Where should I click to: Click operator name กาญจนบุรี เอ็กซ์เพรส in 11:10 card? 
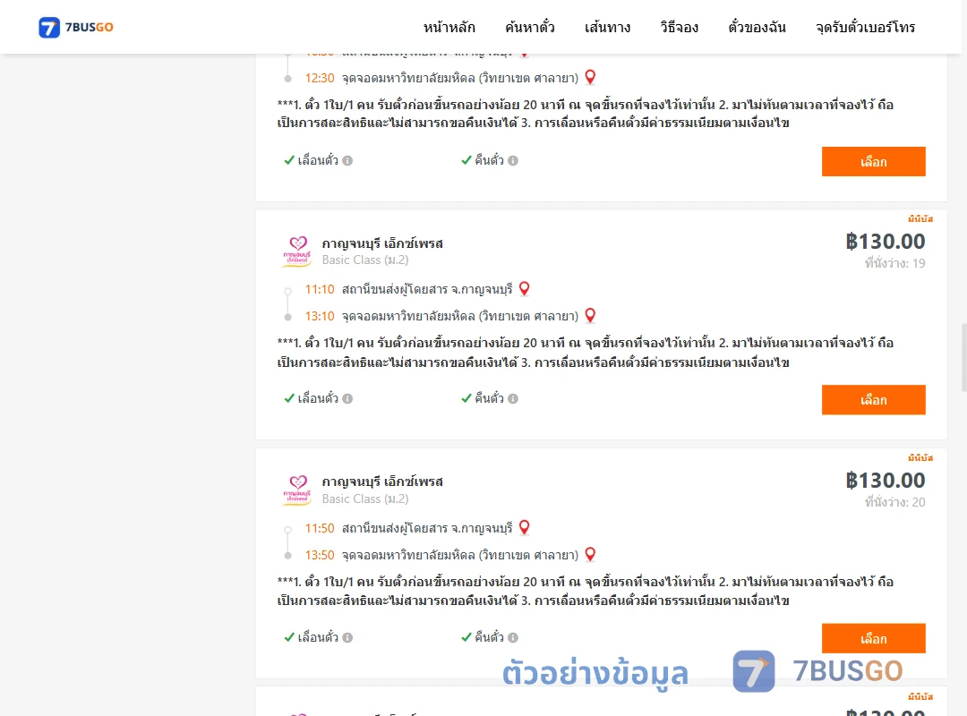pos(382,243)
